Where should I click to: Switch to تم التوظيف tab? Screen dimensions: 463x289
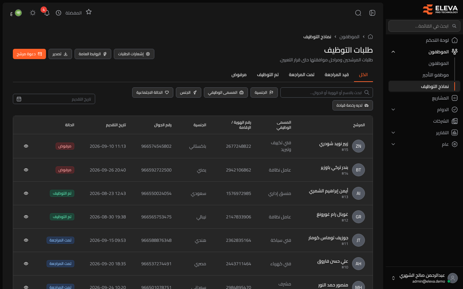click(x=268, y=74)
